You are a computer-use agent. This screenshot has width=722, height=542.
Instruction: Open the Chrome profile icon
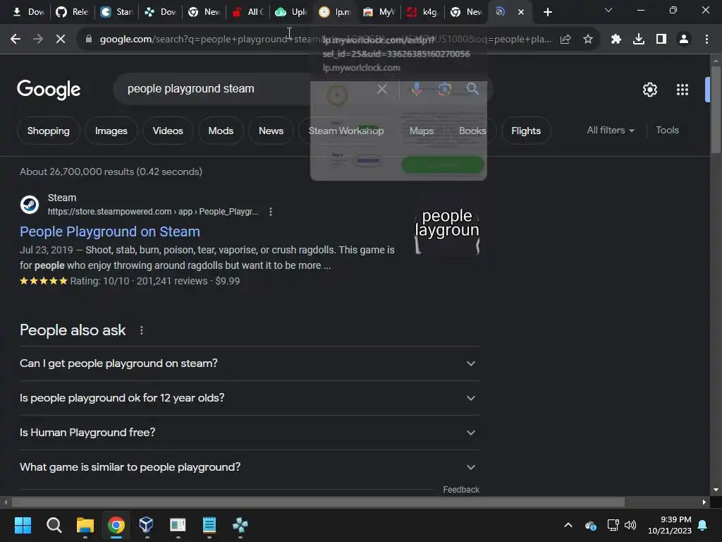click(684, 40)
